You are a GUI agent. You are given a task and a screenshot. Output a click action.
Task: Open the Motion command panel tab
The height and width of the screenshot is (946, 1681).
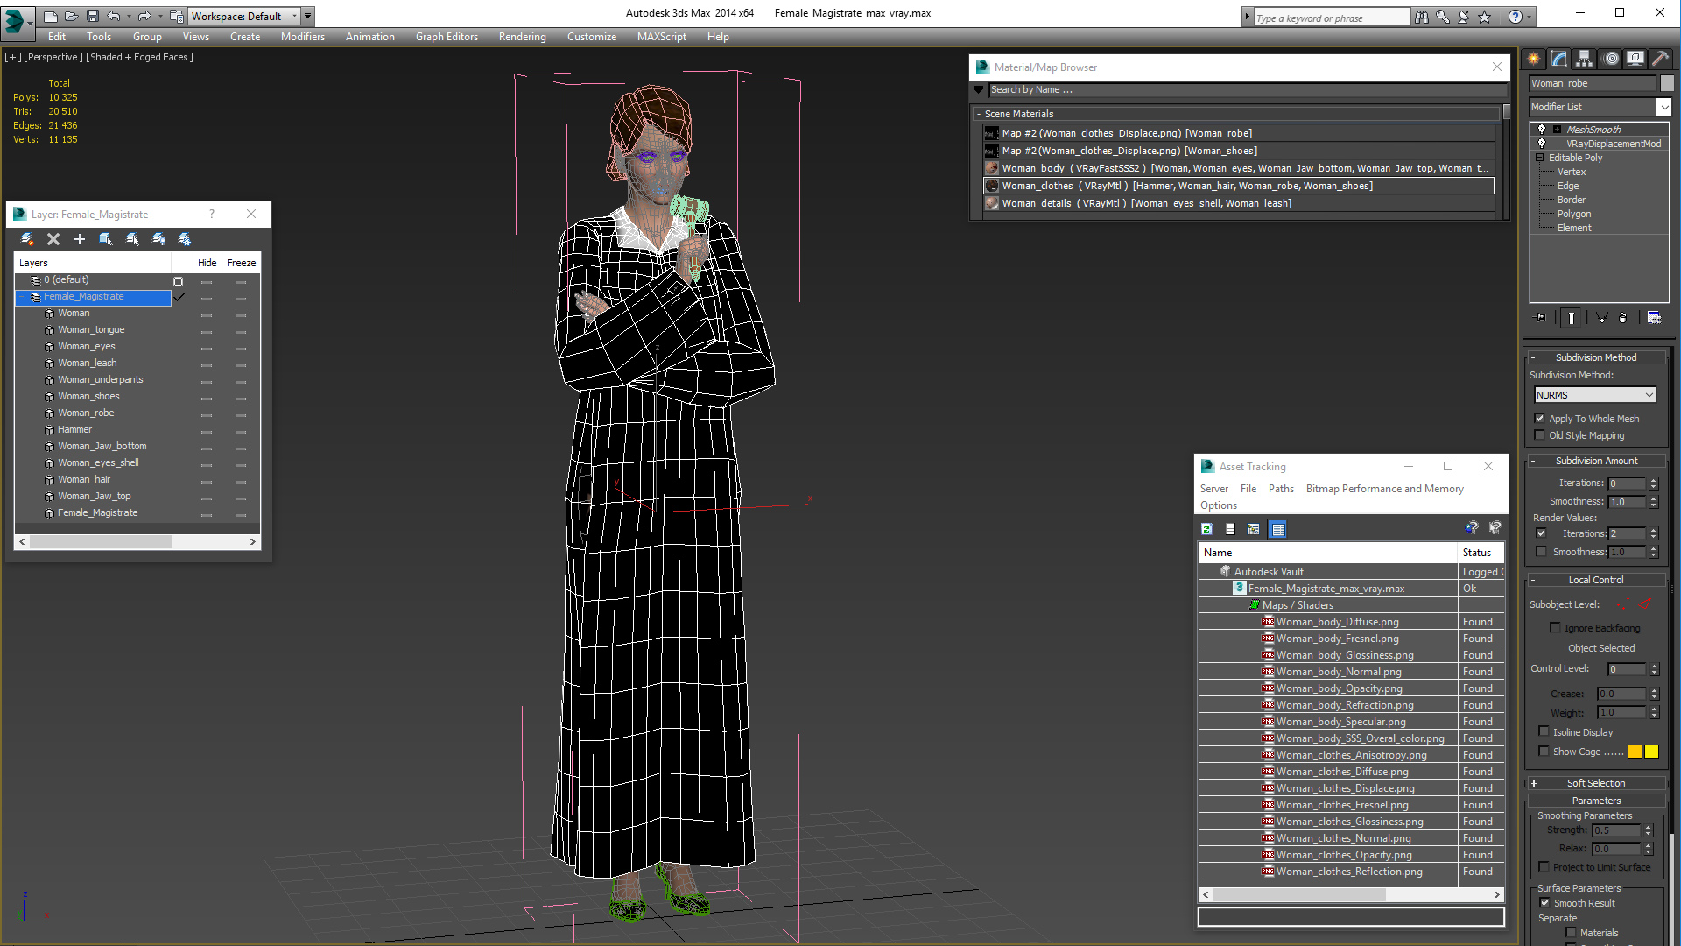[x=1611, y=59]
